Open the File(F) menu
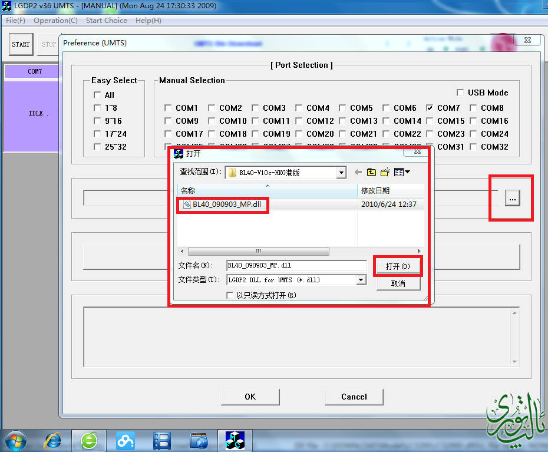 point(15,21)
